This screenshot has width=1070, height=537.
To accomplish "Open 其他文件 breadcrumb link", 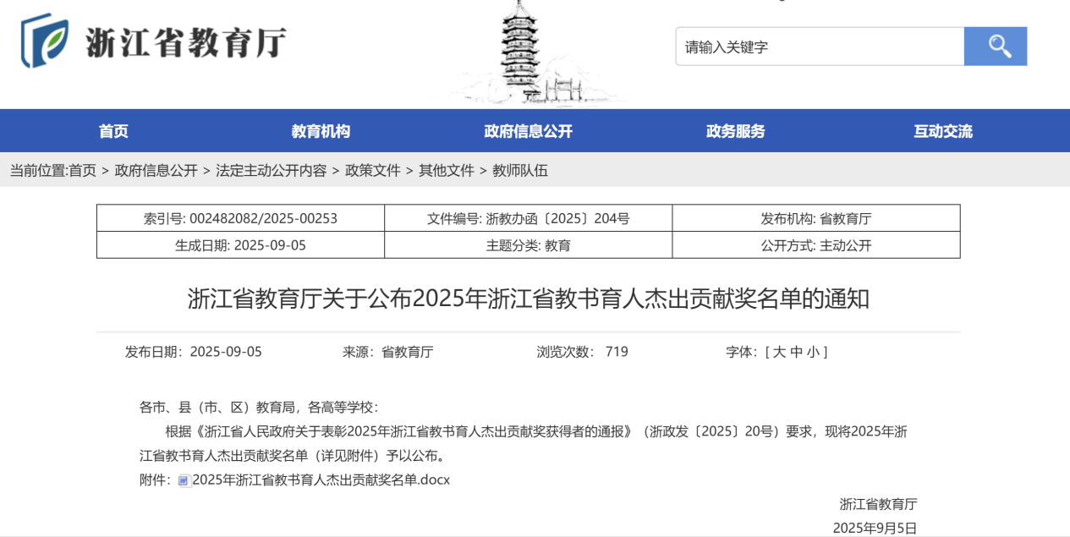I will click(447, 170).
